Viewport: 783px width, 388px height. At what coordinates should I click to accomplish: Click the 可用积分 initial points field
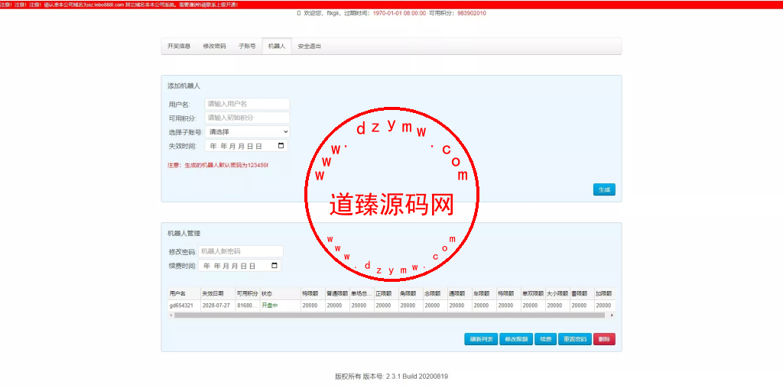point(247,118)
